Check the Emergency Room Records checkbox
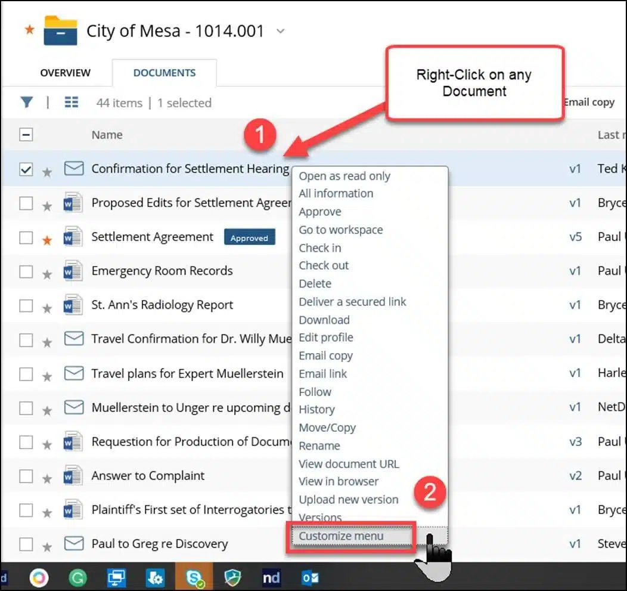 [x=26, y=271]
